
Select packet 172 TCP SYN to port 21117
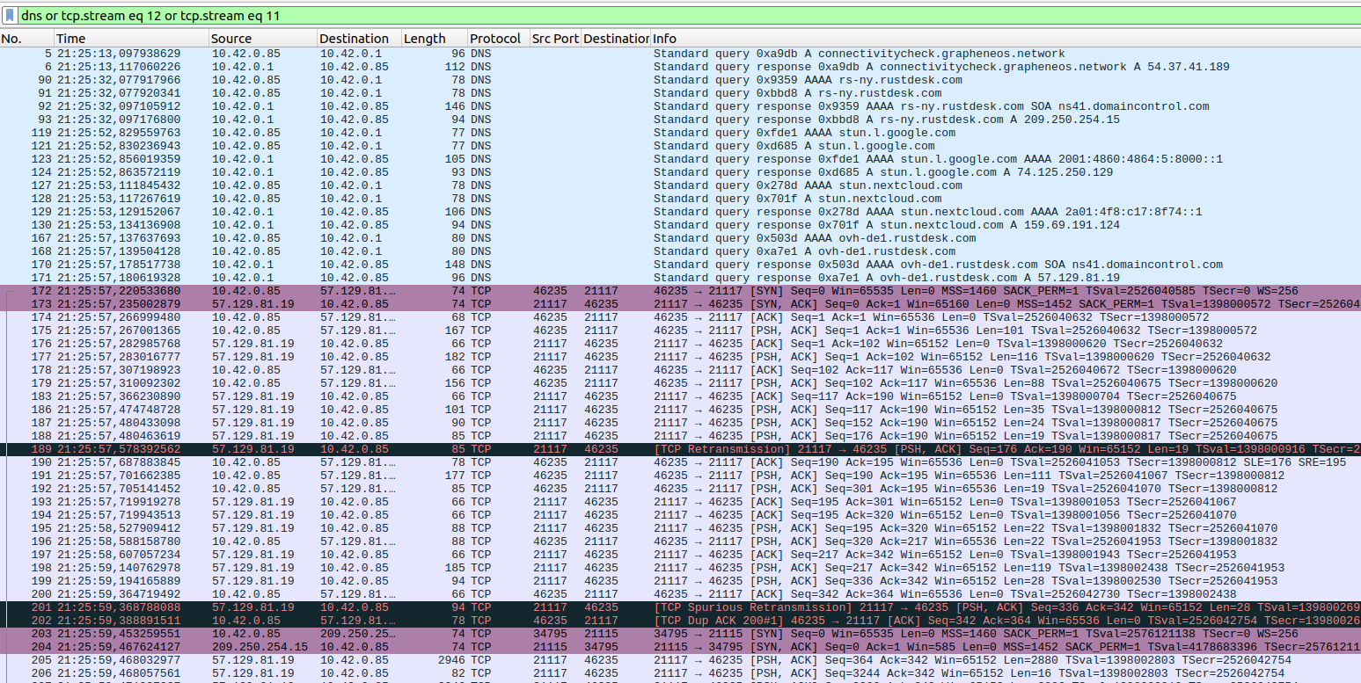tap(528, 291)
